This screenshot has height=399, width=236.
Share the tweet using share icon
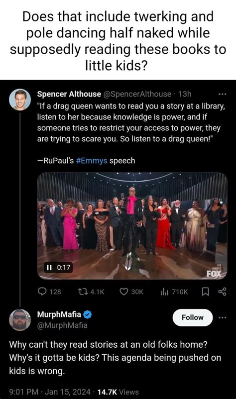[x=222, y=292]
